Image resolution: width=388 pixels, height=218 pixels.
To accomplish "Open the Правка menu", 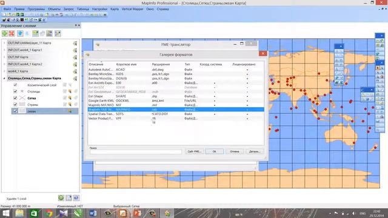I will 19,9.
